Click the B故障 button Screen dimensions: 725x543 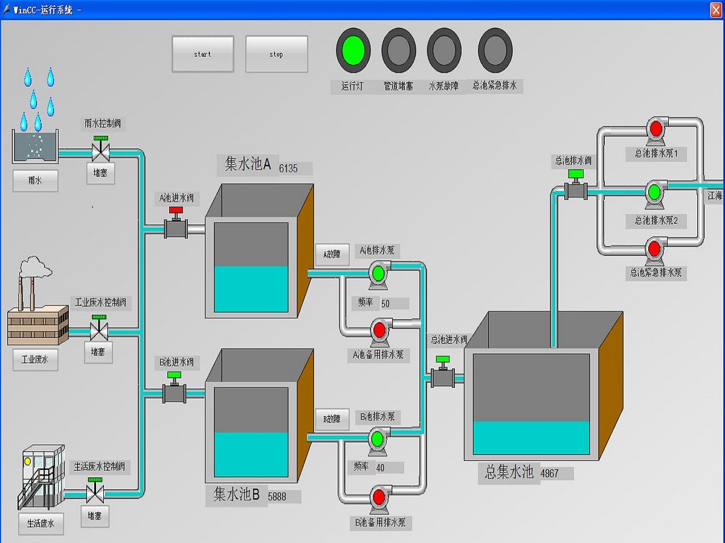tap(332, 419)
